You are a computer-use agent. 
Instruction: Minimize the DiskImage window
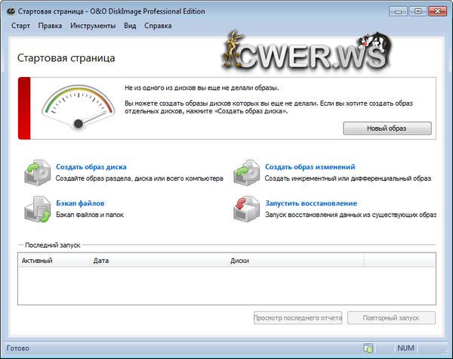click(x=398, y=11)
